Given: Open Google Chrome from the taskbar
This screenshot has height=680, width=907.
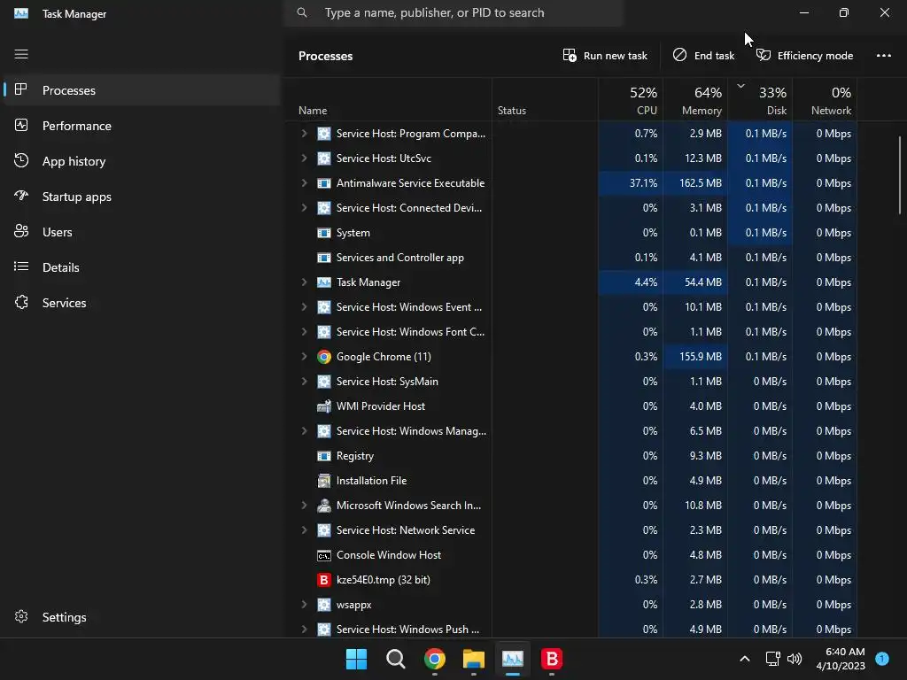Looking at the screenshot, I should coord(434,659).
